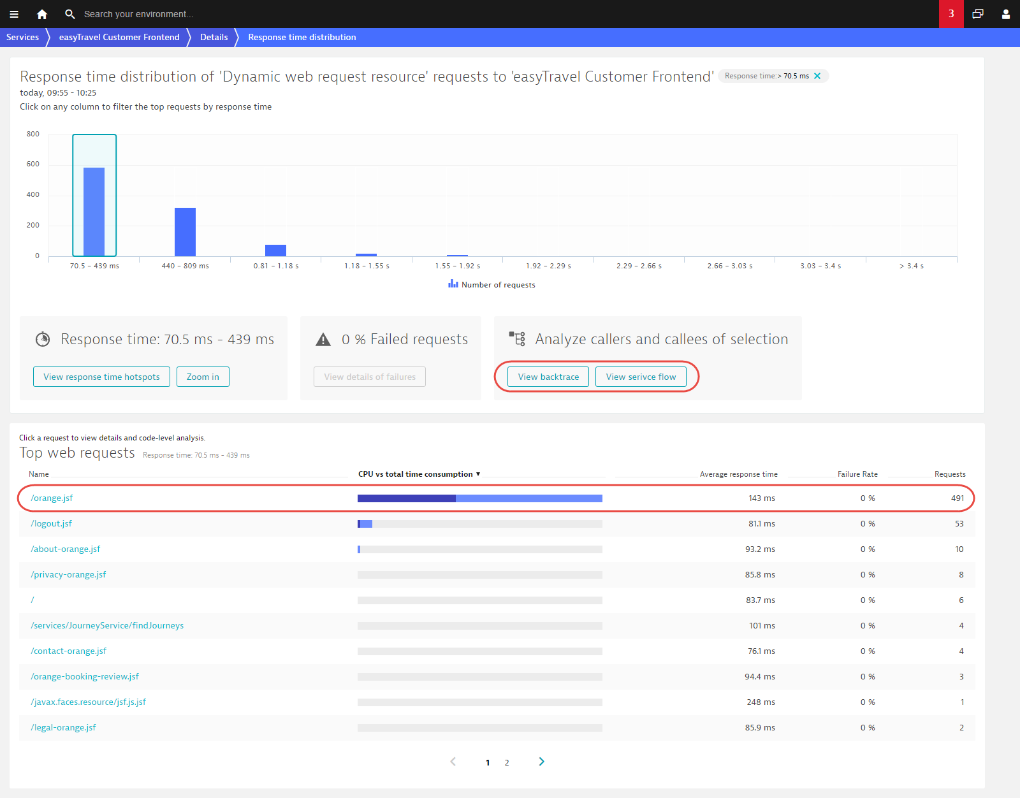This screenshot has width=1020, height=798.
Task: Open the /about-orange.jsf request
Action: coord(66,549)
